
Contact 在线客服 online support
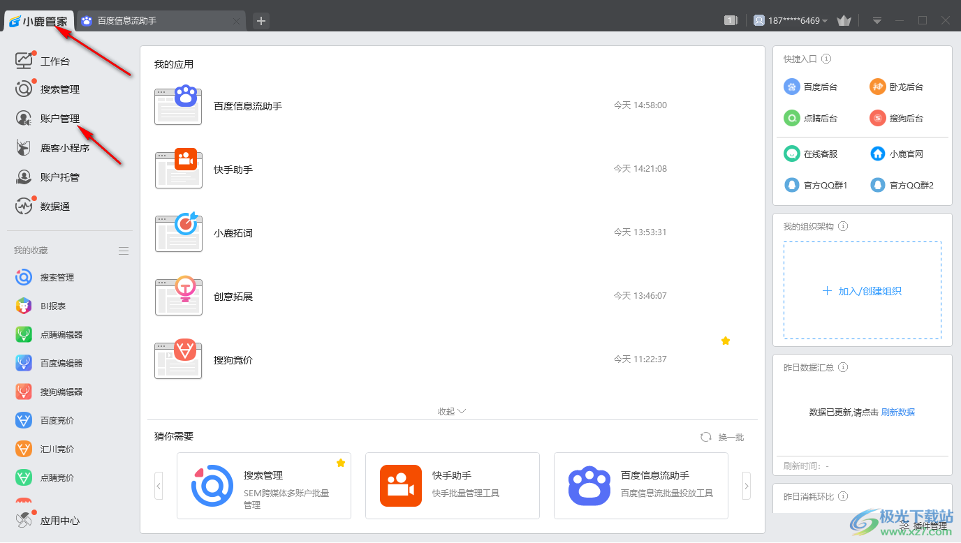pos(811,154)
